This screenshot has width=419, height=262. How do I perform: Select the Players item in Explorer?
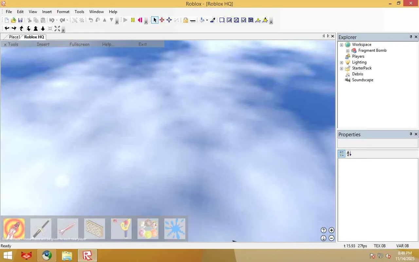point(358,56)
